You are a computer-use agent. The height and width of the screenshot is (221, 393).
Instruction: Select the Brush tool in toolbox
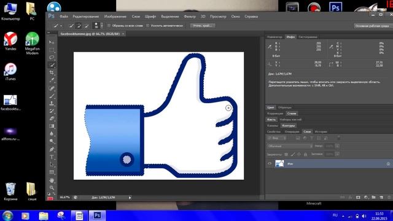point(52,96)
